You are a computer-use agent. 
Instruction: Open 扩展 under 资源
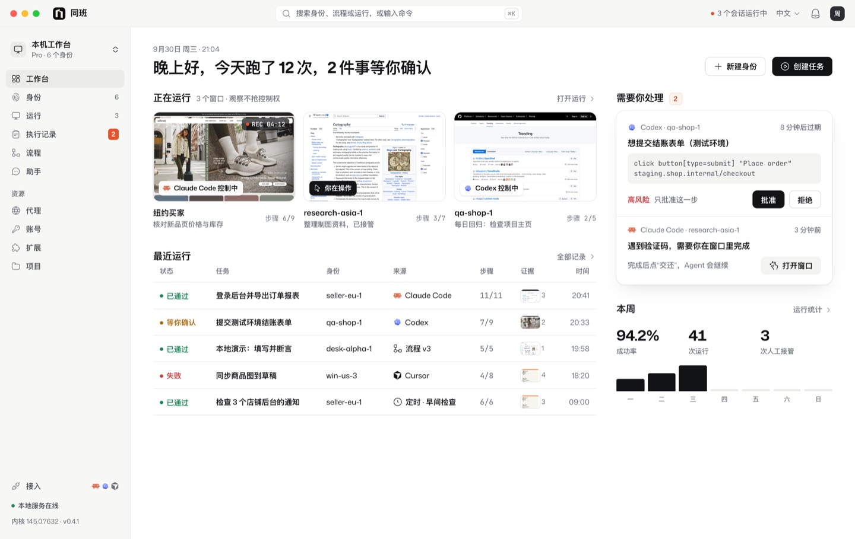pos(65,248)
